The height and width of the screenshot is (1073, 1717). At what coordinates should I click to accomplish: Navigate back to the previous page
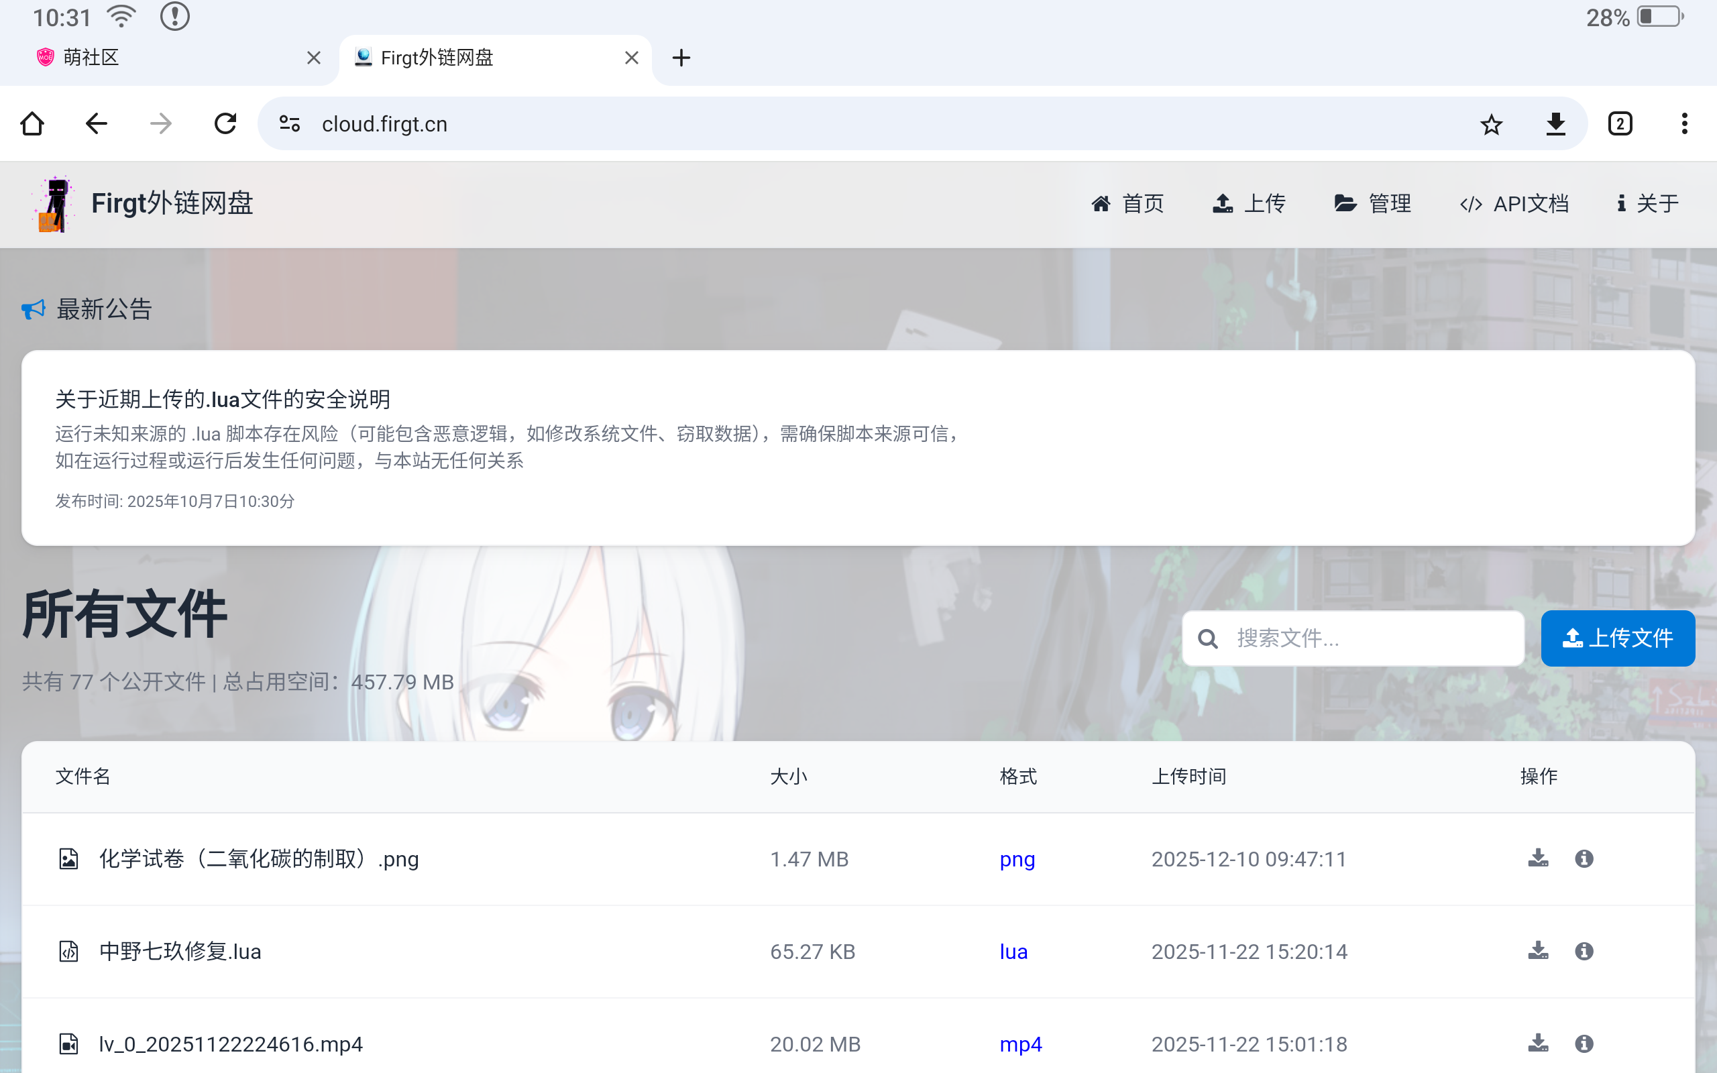point(97,124)
